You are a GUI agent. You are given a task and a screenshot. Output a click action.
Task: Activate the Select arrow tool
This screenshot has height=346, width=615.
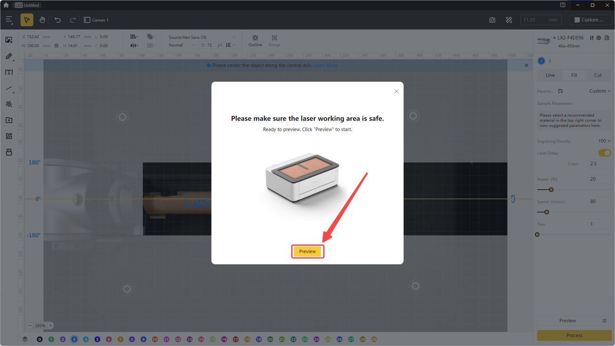tap(27, 20)
